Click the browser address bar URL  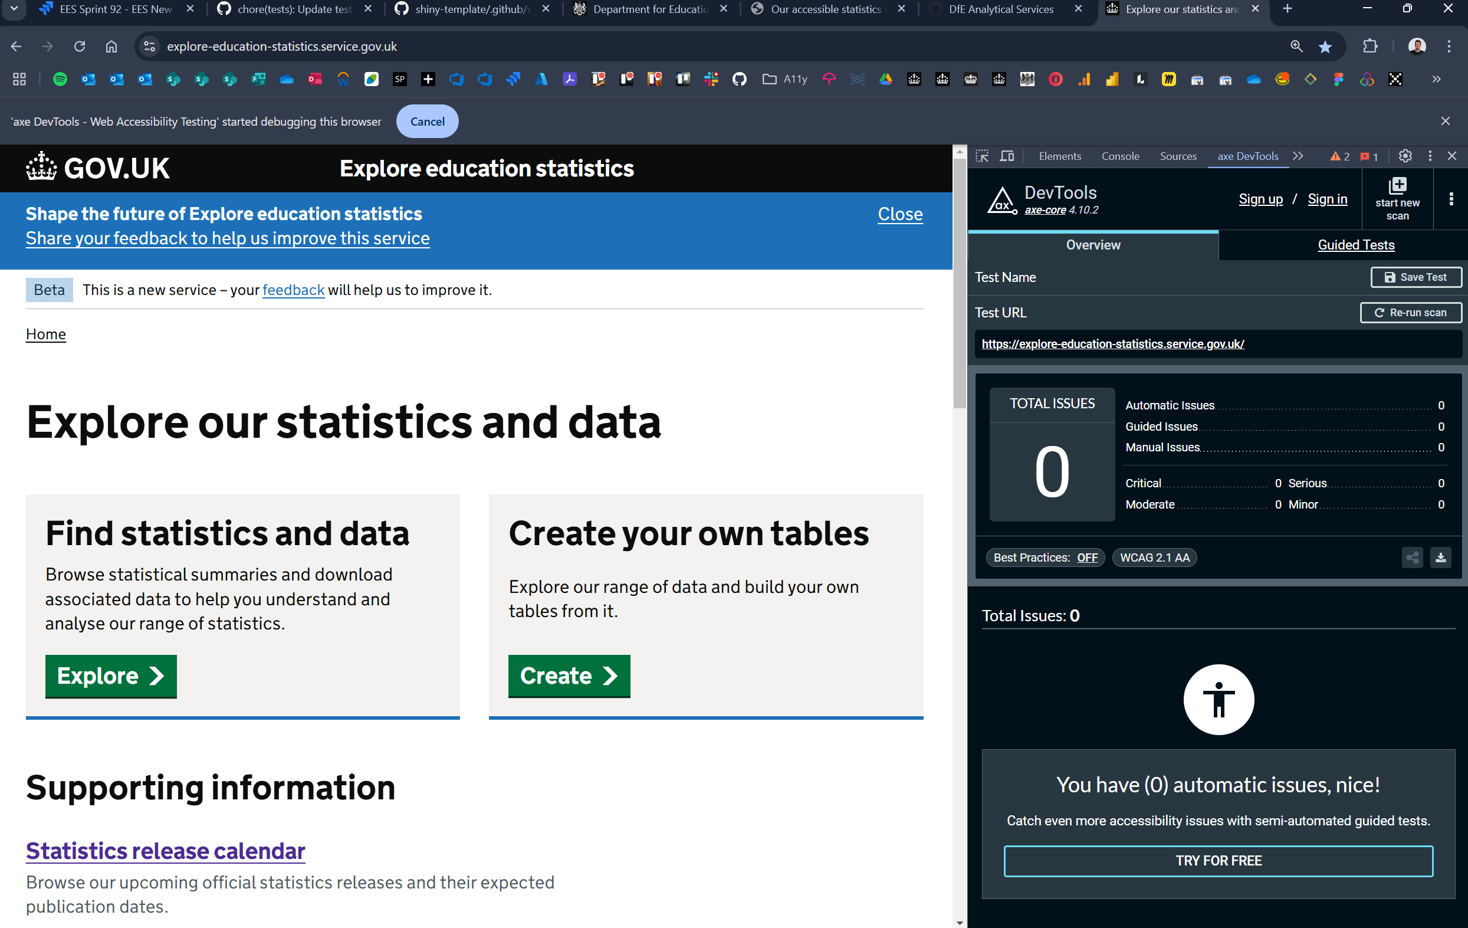(282, 47)
